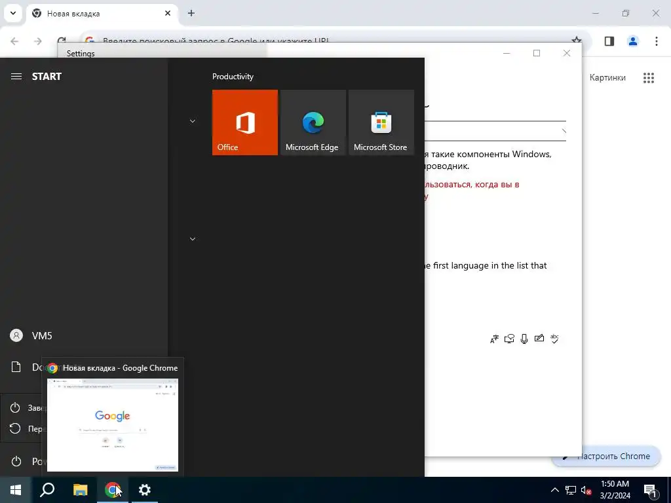Screen dimensions: 671x503
Task: Open the Картинки link on Google page
Action: (607, 77)
